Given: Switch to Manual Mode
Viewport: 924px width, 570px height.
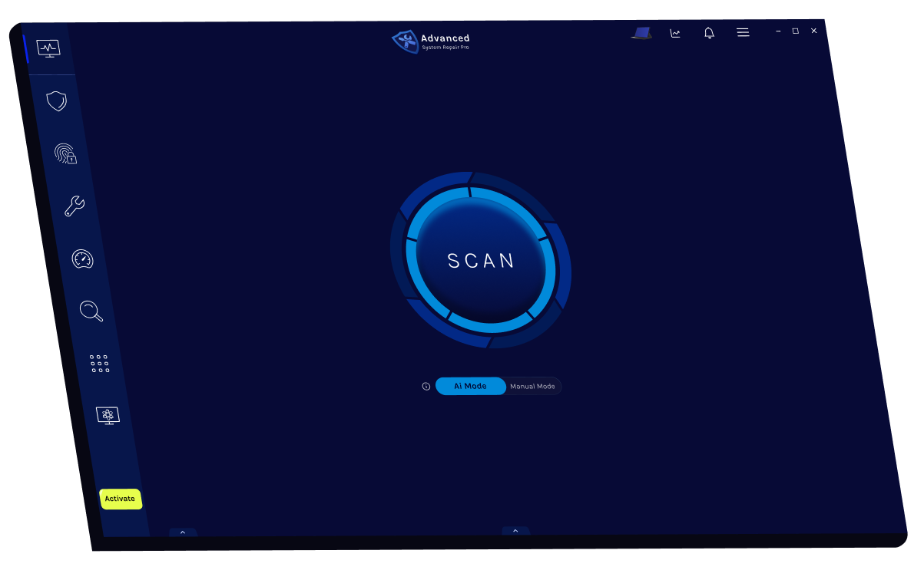Looking at the screenshot, I should tap(532, 387).
